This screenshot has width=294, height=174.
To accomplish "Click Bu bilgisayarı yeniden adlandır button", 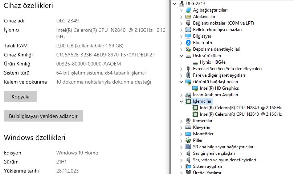I will 43,116.
